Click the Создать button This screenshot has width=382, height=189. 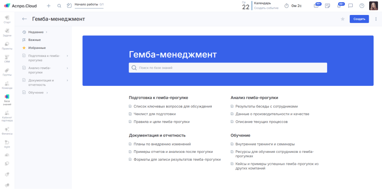coord(359,19)
